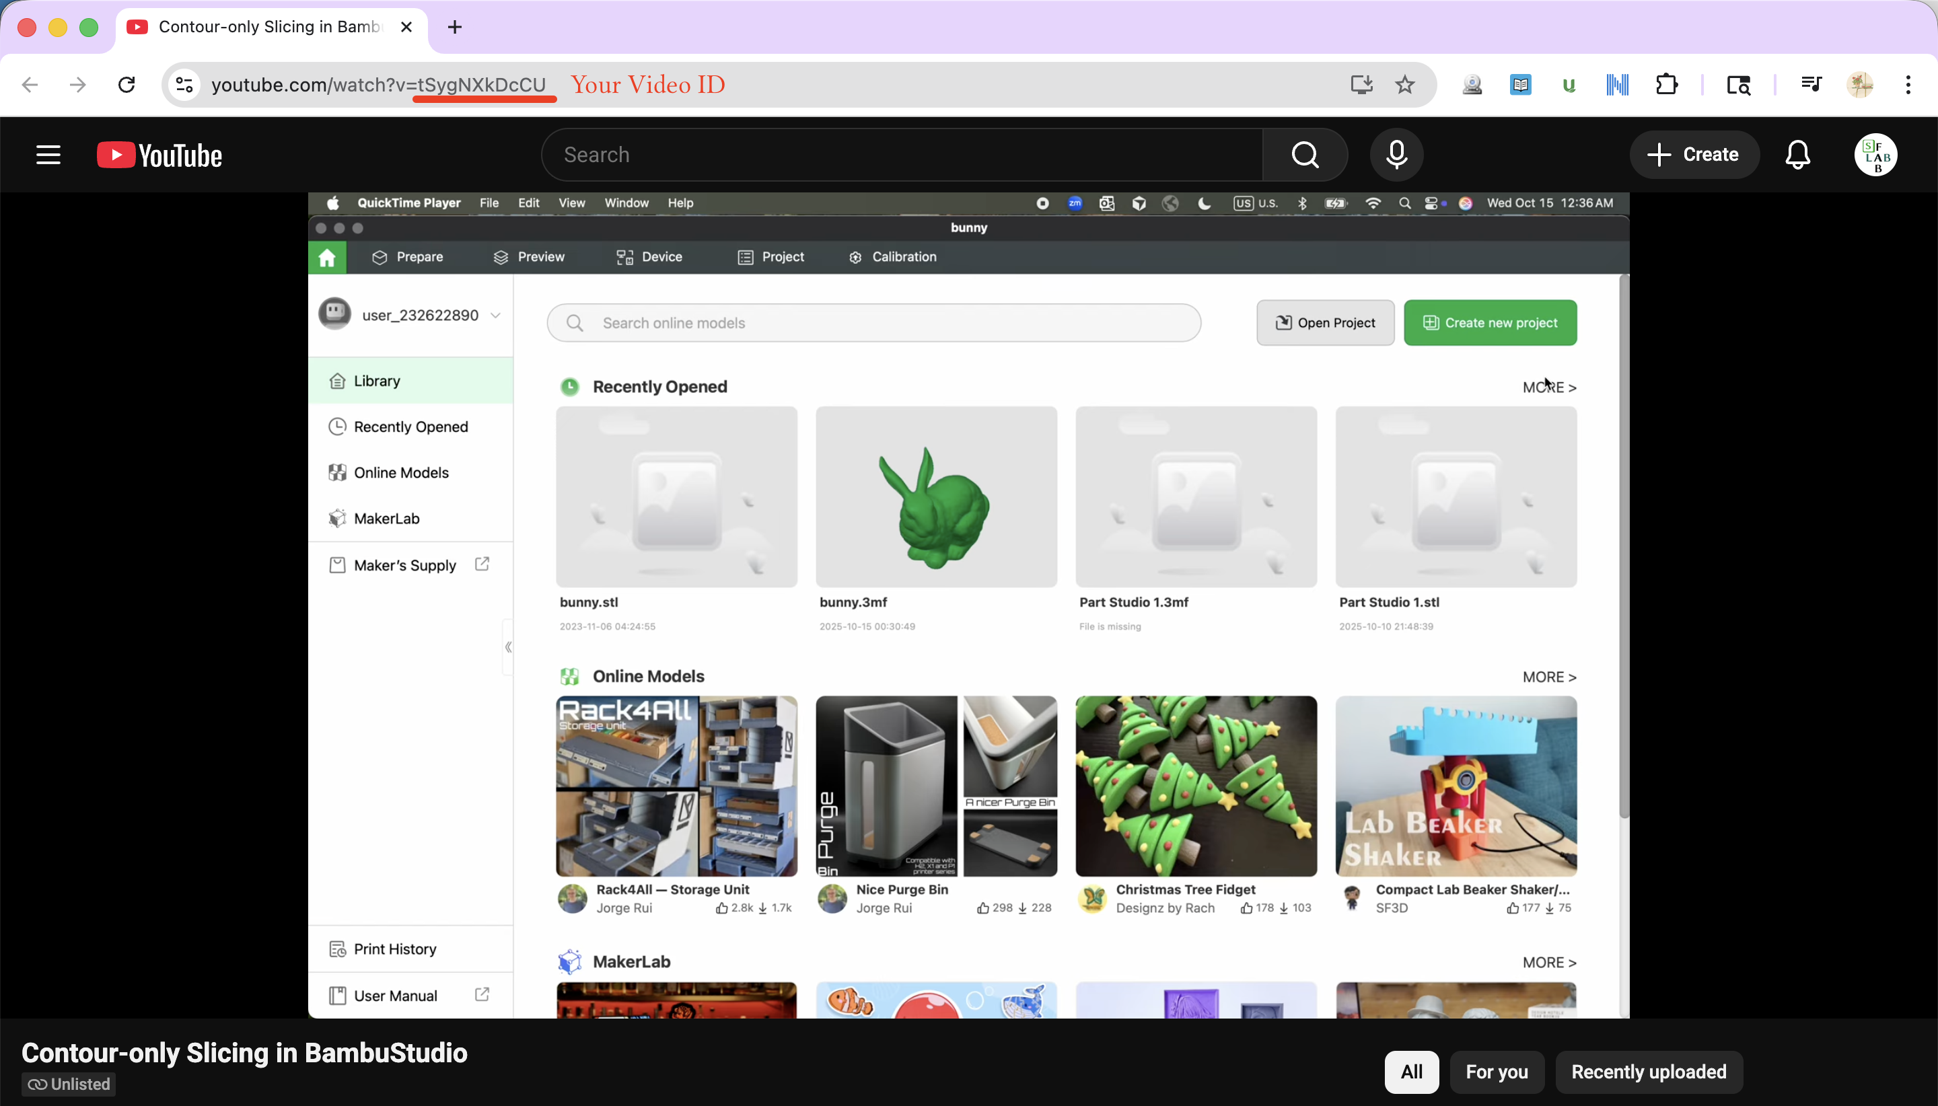
Task: Select Library in the sidebar
Action: pyautogui.click(x=411, y=381)
